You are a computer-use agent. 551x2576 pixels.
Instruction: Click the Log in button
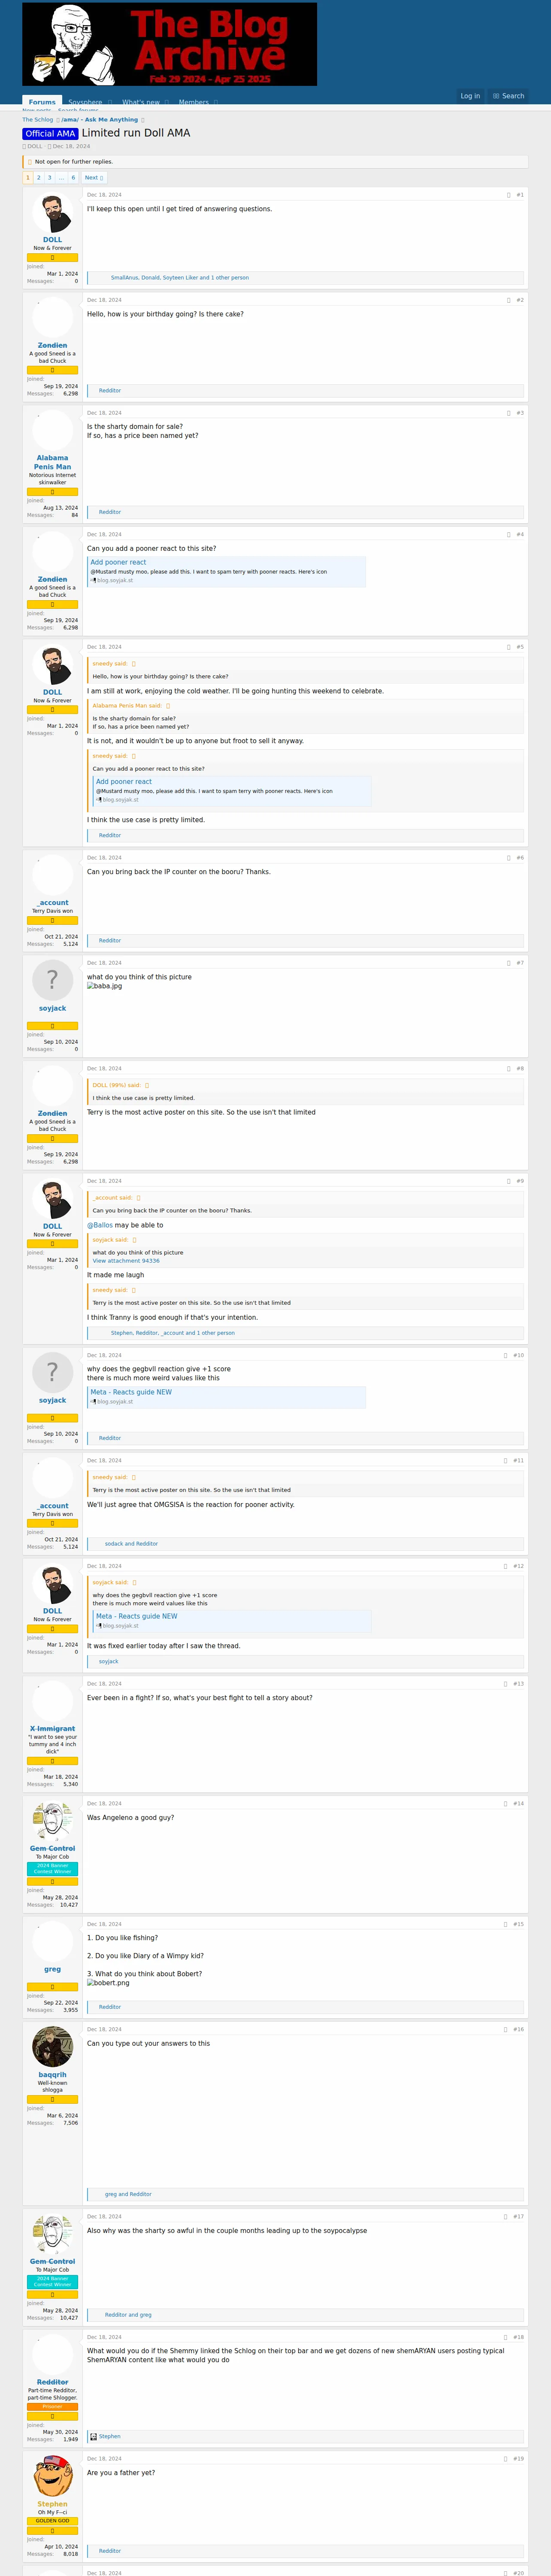[x=470, y=96]
